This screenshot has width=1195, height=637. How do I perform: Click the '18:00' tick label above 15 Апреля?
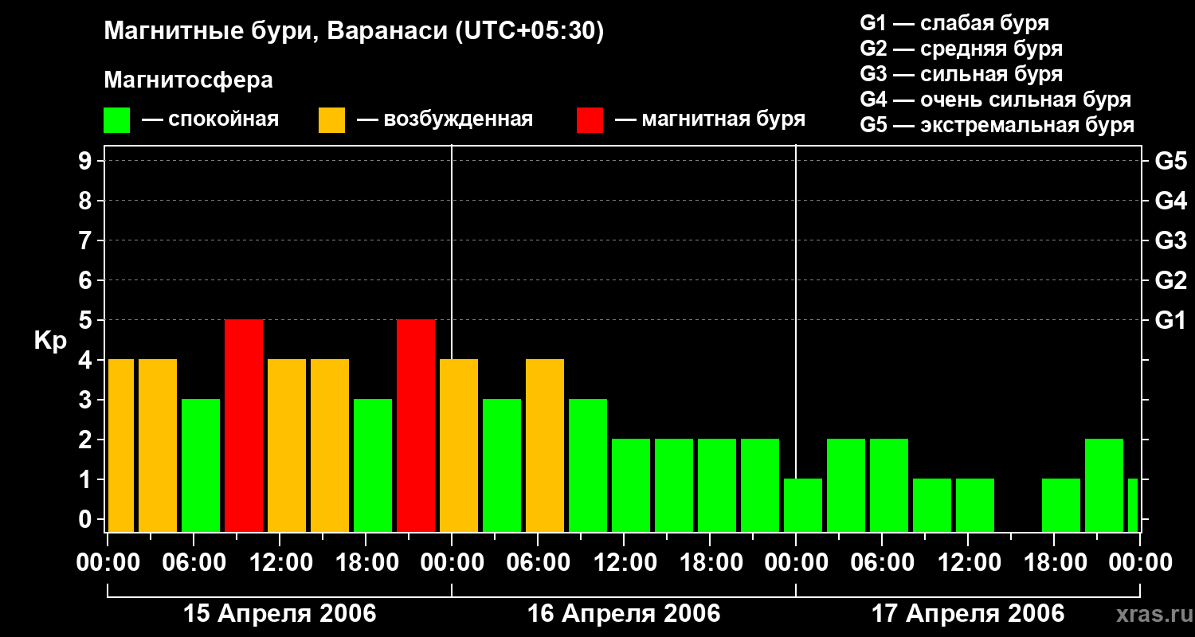pyautogui.click(x=366, y=563)
